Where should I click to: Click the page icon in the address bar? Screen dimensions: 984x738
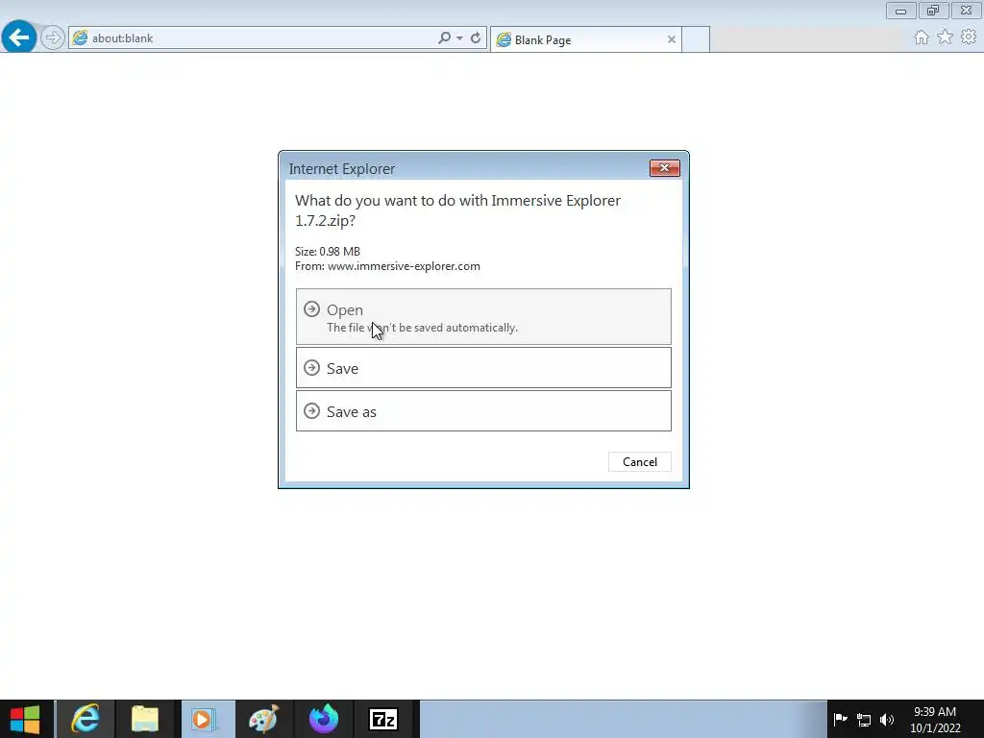coord(80,37)
